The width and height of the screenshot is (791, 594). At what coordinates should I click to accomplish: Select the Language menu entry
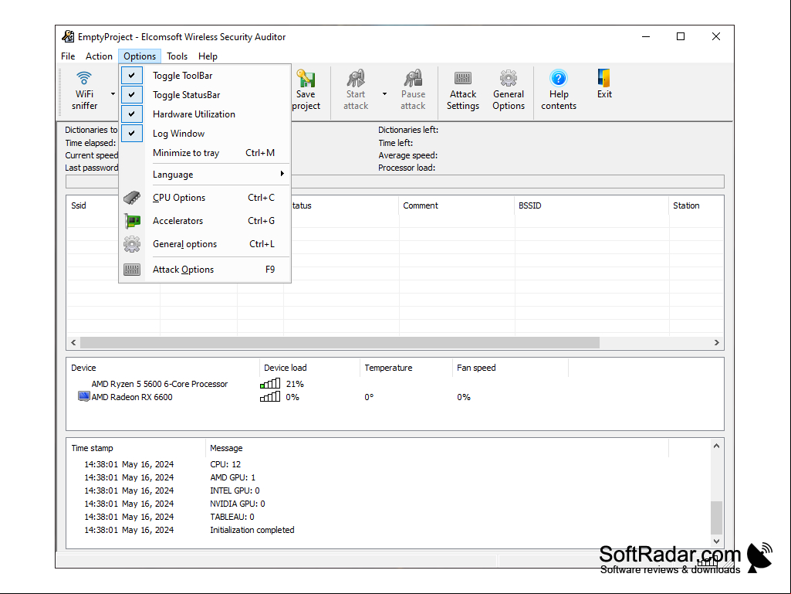click(205, 175)
